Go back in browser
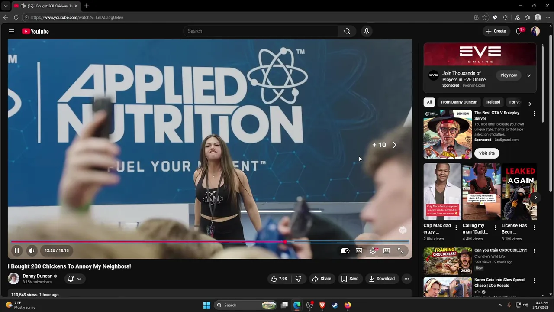This screenshot has height=312, width=554. click(6, 17)
